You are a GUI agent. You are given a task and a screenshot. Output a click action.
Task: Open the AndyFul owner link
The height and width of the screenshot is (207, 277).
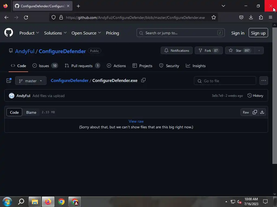(25, 51)
